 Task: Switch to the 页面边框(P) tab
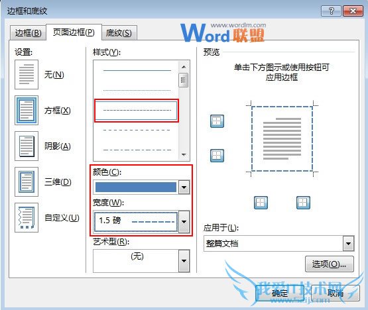click(74, 32)
